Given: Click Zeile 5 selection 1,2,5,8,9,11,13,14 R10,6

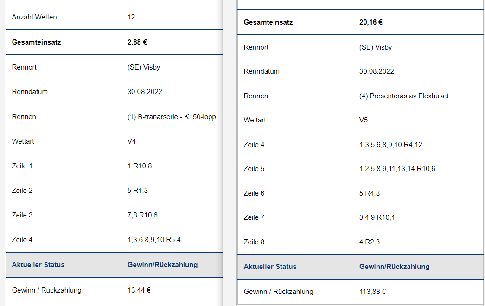Looking at the screenshot, I should click(x=397, y=169).
